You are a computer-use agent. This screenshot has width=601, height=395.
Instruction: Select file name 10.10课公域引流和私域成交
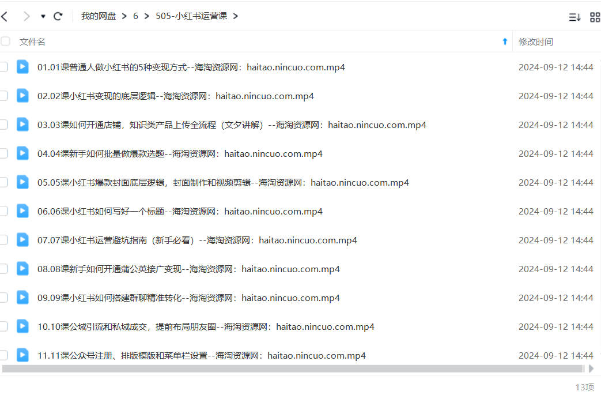(206, 326)
